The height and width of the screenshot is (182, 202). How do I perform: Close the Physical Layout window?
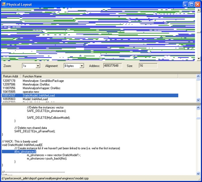click(197, 5)
